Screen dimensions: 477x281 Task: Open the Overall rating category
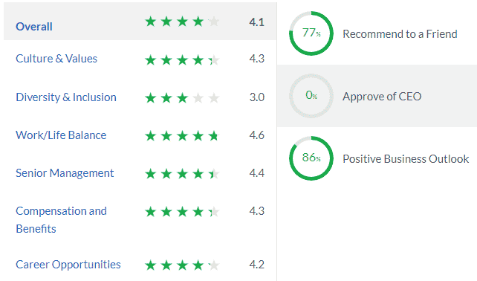tap(34, 27)
